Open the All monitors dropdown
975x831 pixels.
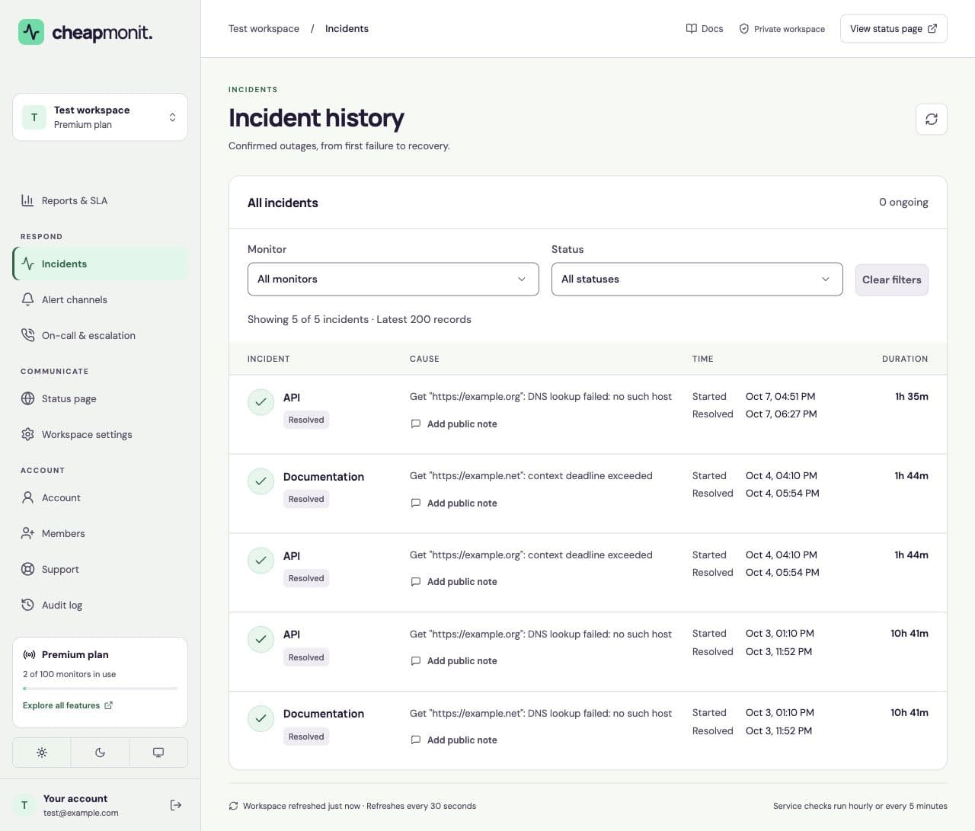pyautogui.click(x=393, y=280)
